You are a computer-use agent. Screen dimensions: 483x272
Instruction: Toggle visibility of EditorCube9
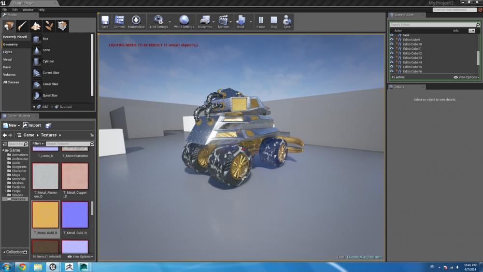pyautogui.click(x=392, y=40)
